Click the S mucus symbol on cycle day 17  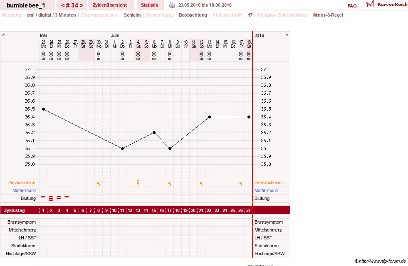pyautogui.click(x=170, y=184)
